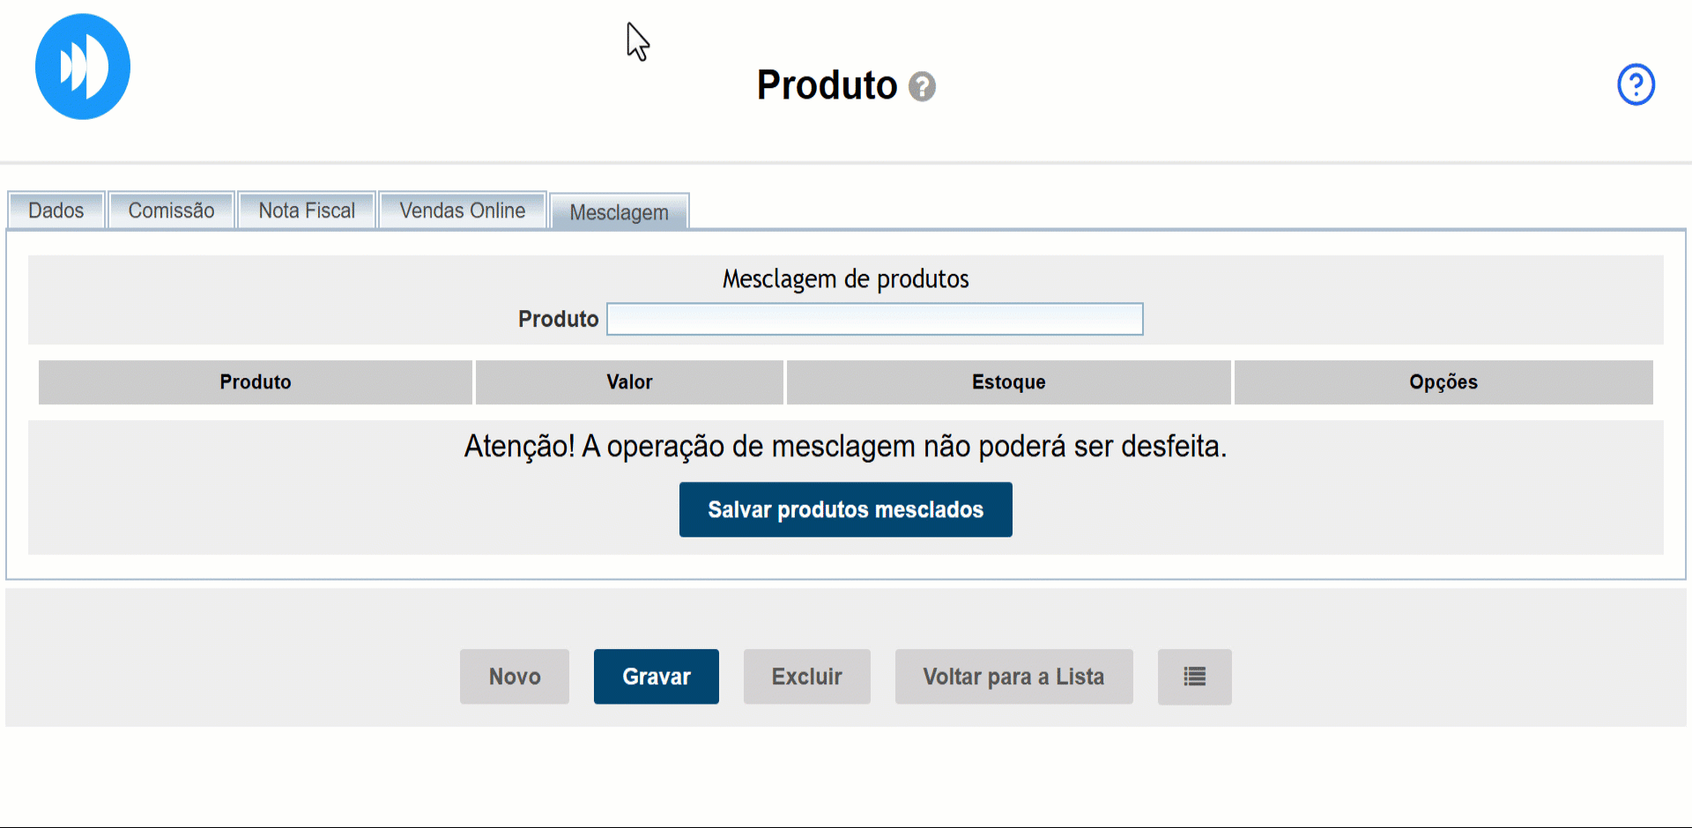Viewport: 1692px width, 828px height.
Task: Click the Mesclagem tab
Action: click(x=619, y=212)
